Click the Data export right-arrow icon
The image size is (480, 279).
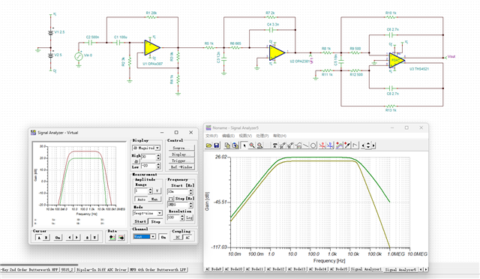point(121,237)
